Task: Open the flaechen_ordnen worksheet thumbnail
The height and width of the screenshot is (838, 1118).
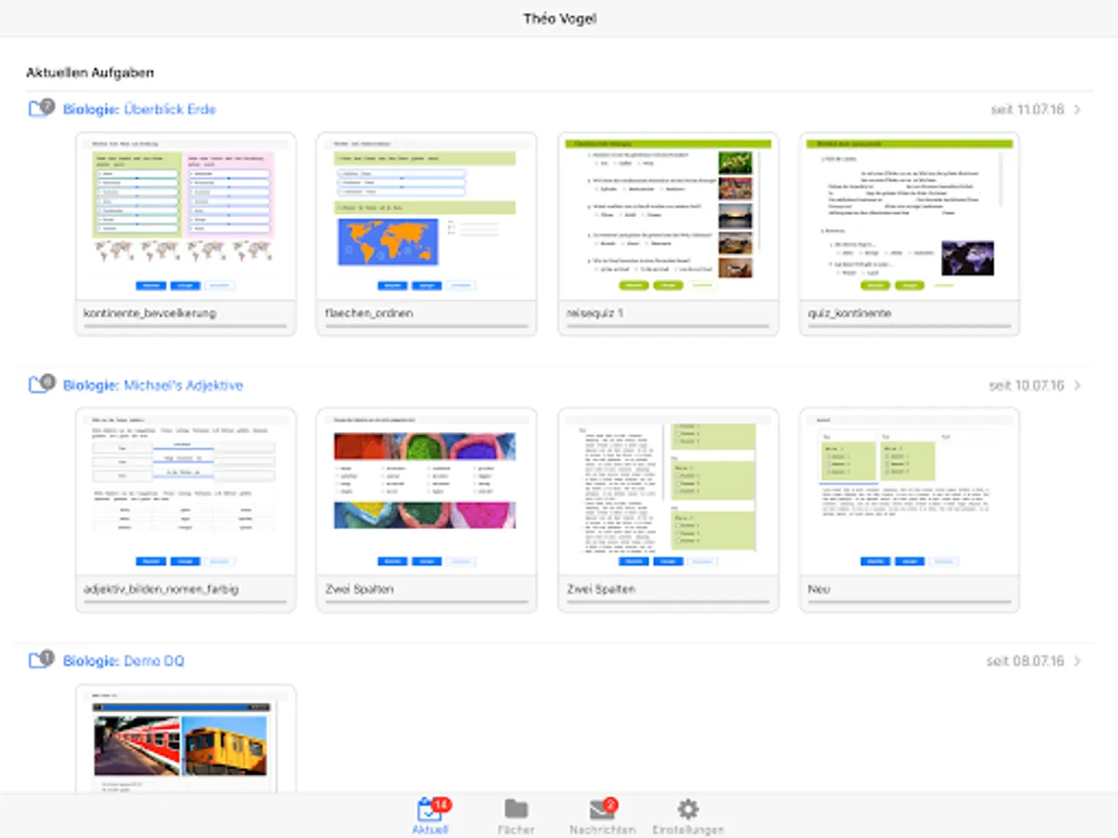Action: [x=427, y=217]
